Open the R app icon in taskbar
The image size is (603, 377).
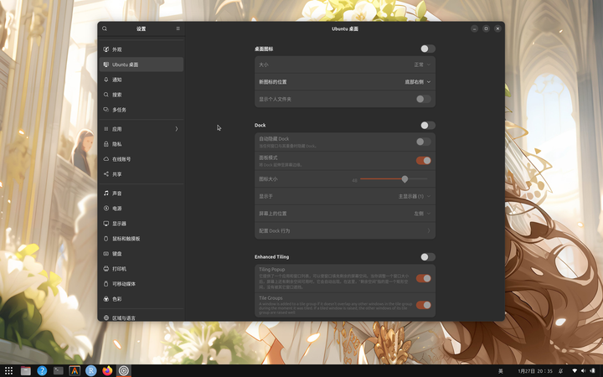[90, 370]
